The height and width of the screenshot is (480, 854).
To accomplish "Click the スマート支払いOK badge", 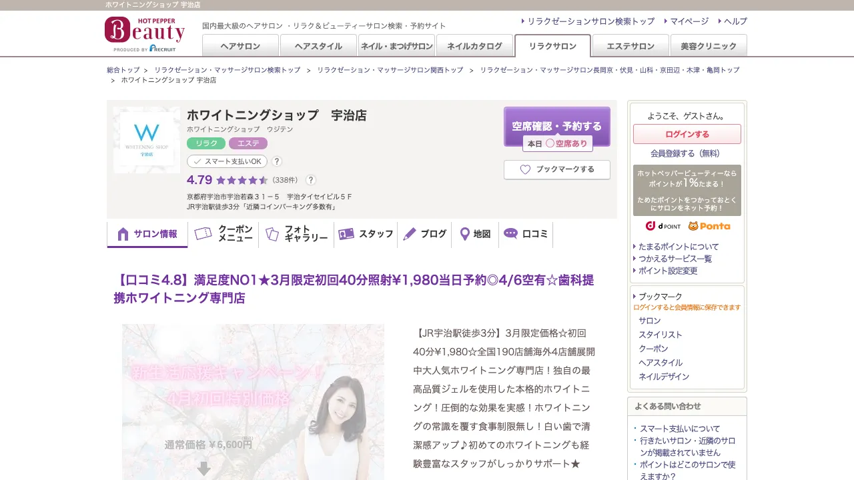I will point(227,161).
